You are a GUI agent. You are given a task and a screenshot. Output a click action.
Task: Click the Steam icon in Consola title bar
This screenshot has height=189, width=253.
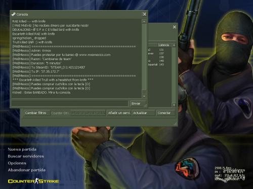pos(14,14)
